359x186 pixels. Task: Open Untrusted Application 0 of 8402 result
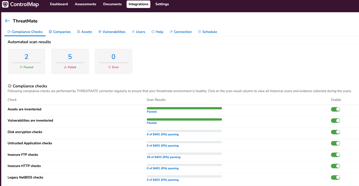[163, 146]
